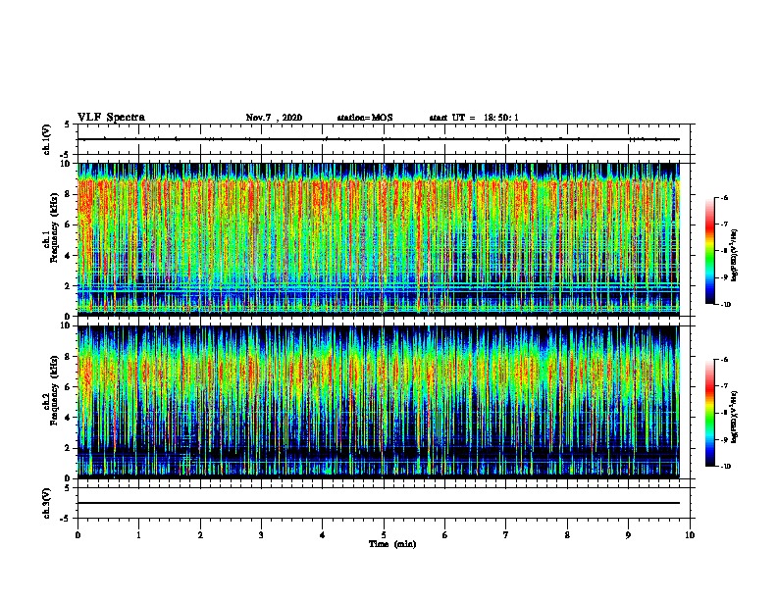Click the time axis tick label "2"
The image size is (777, 600).
click(x=200, y=535)
